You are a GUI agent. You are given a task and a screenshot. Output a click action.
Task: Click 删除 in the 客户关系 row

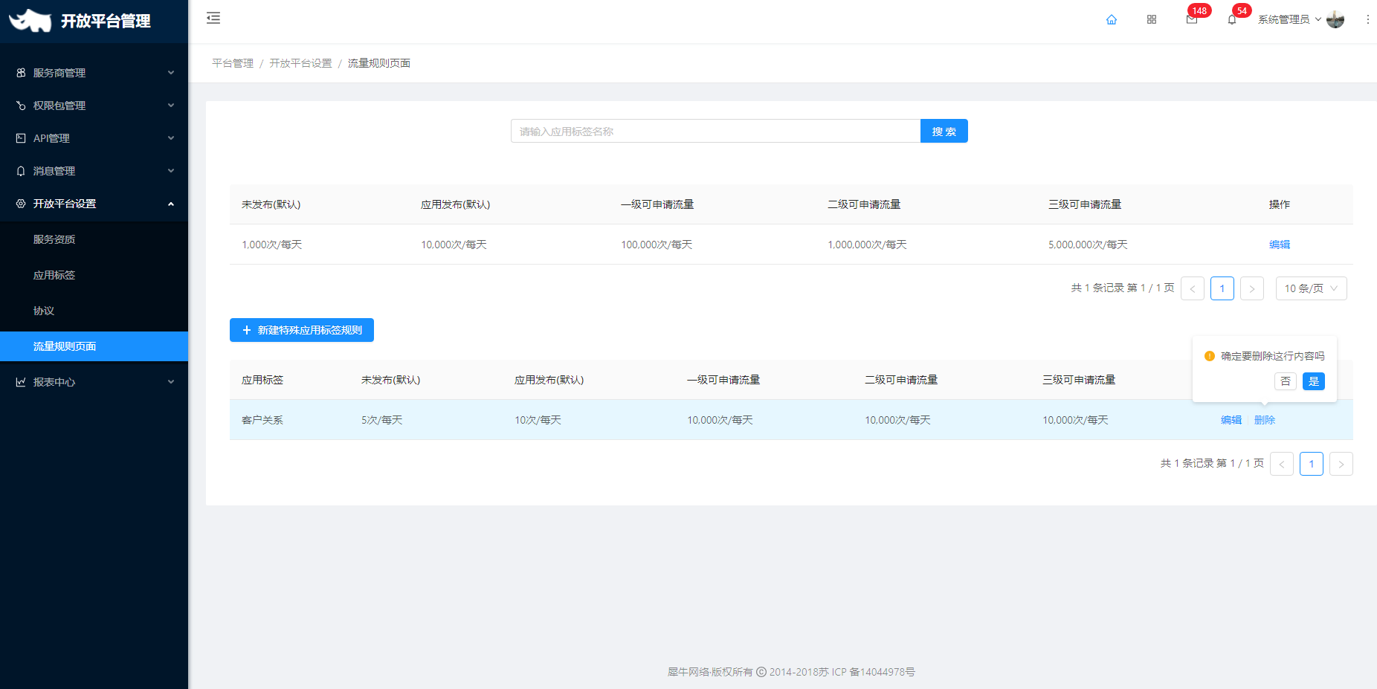[x=1265, y=420]
